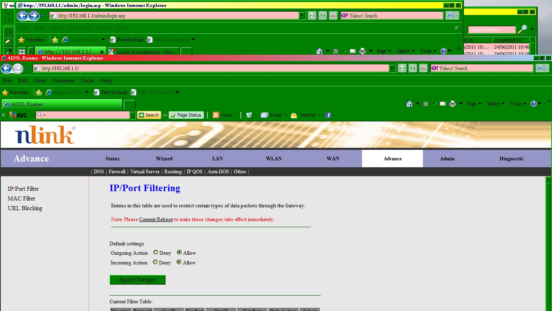Click the Weather icon in AVG toolbar
The image size is (552, 311).
click(294, 115)
